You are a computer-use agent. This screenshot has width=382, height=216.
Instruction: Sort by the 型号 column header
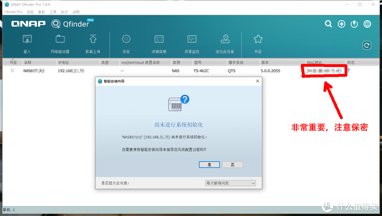pos(209,62)
